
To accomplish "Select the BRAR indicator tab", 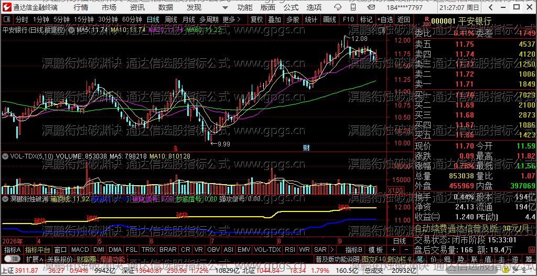I will [168, 250].
